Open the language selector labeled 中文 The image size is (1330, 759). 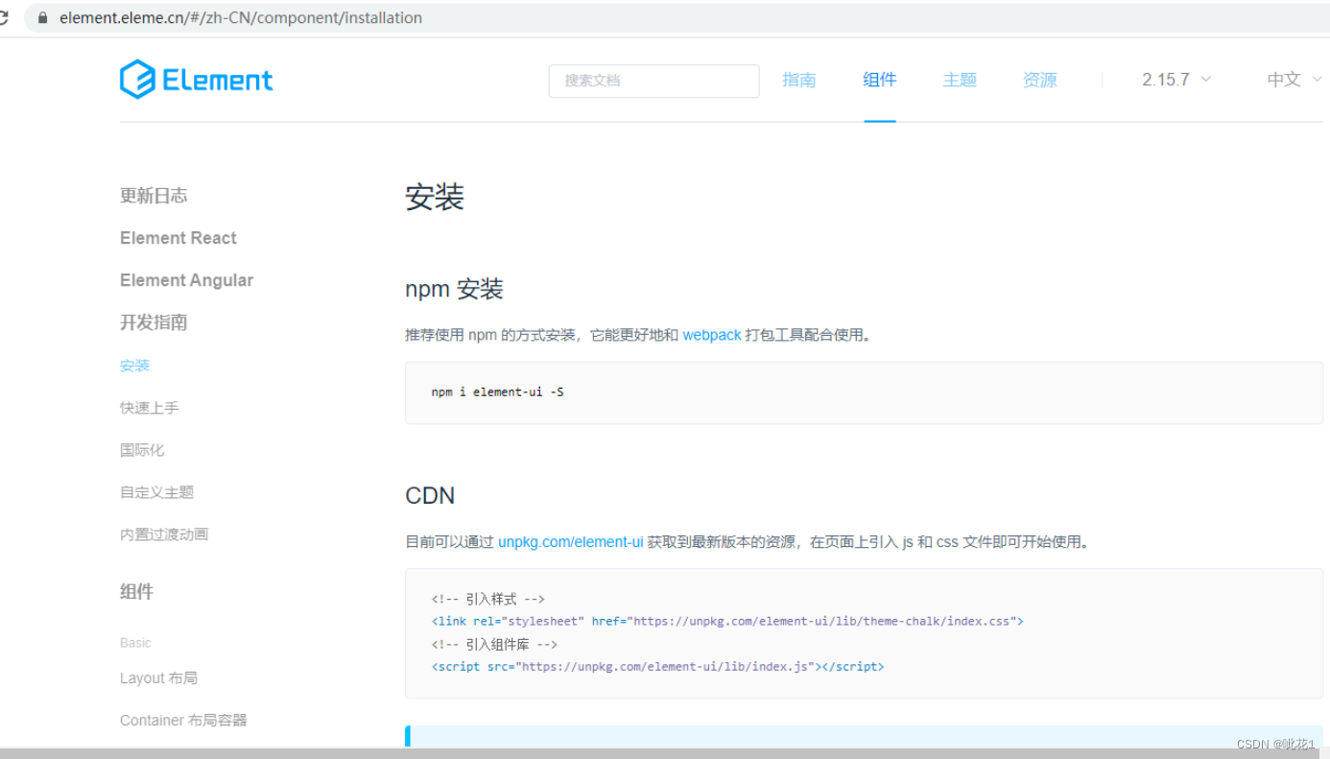(1292, 80)
